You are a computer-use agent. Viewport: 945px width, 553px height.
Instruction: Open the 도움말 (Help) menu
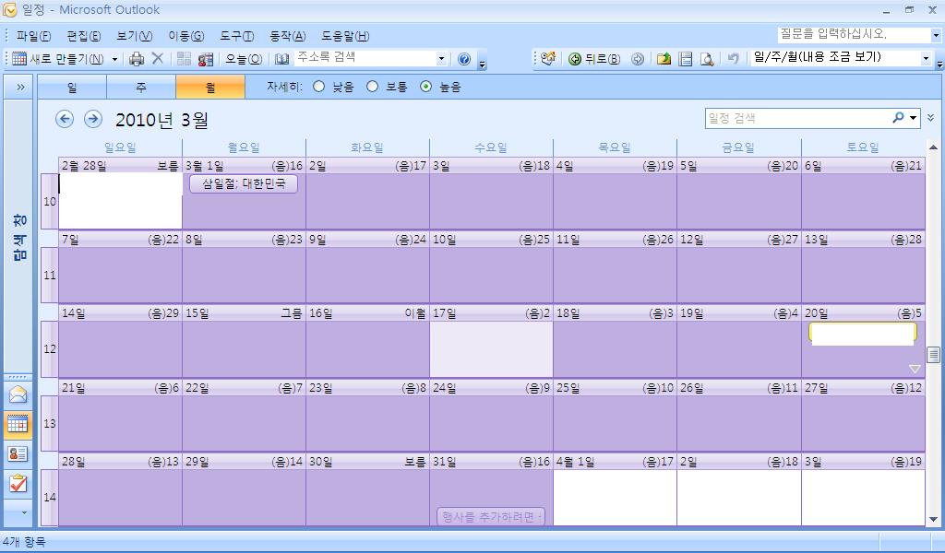point(345,36)
